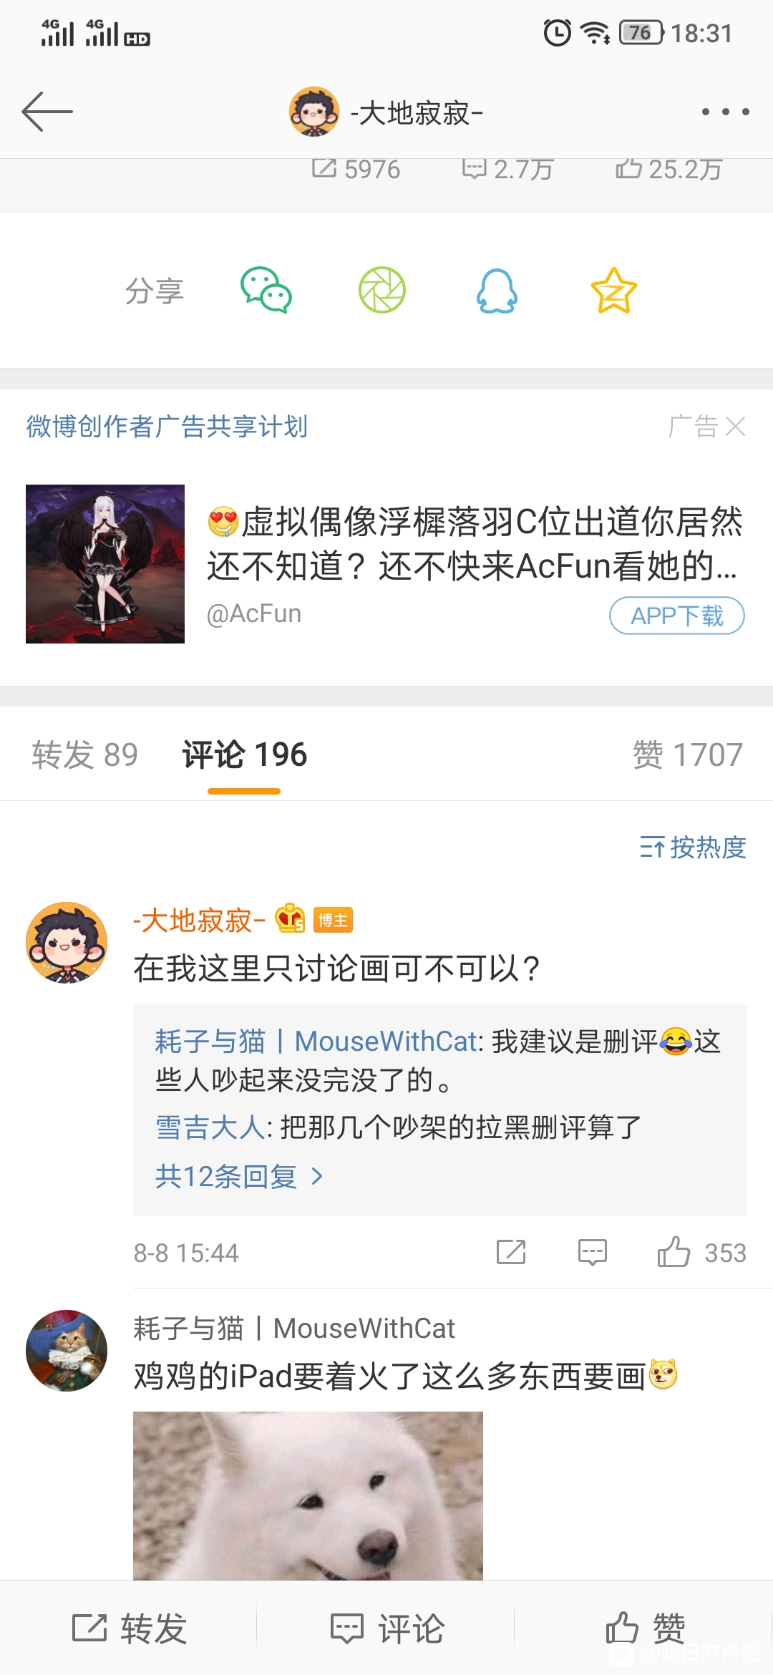Share to WeChat Moments shutter icon
Viewport: 773px width, 1675px height.
382,291
